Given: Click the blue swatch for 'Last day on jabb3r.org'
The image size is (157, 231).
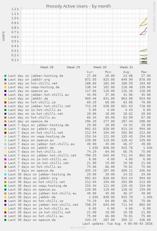Looking at the screenshot, I should click(5, 80).
